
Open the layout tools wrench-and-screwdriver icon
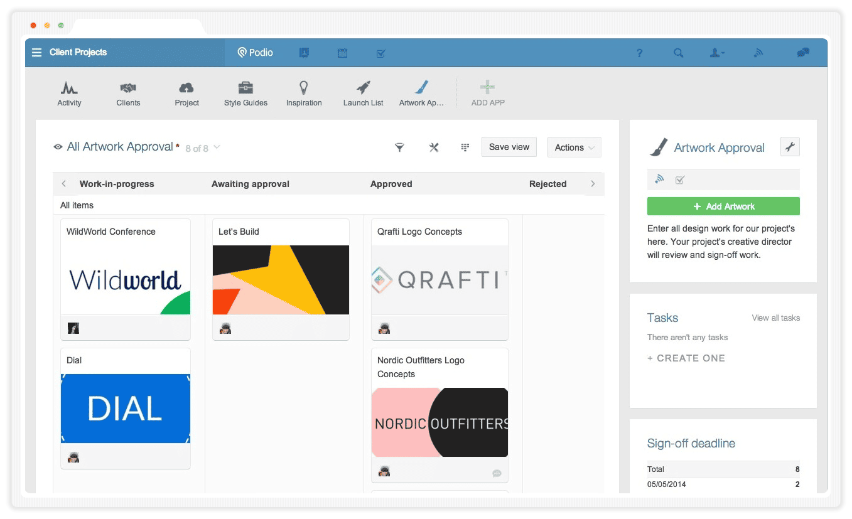pos(434,147)
